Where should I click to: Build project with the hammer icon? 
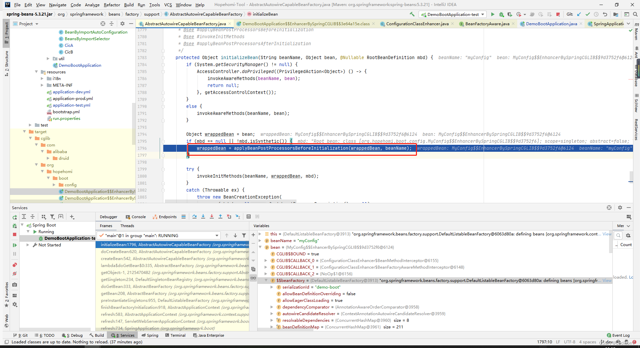pyautogui.click(x=412, y=14)
